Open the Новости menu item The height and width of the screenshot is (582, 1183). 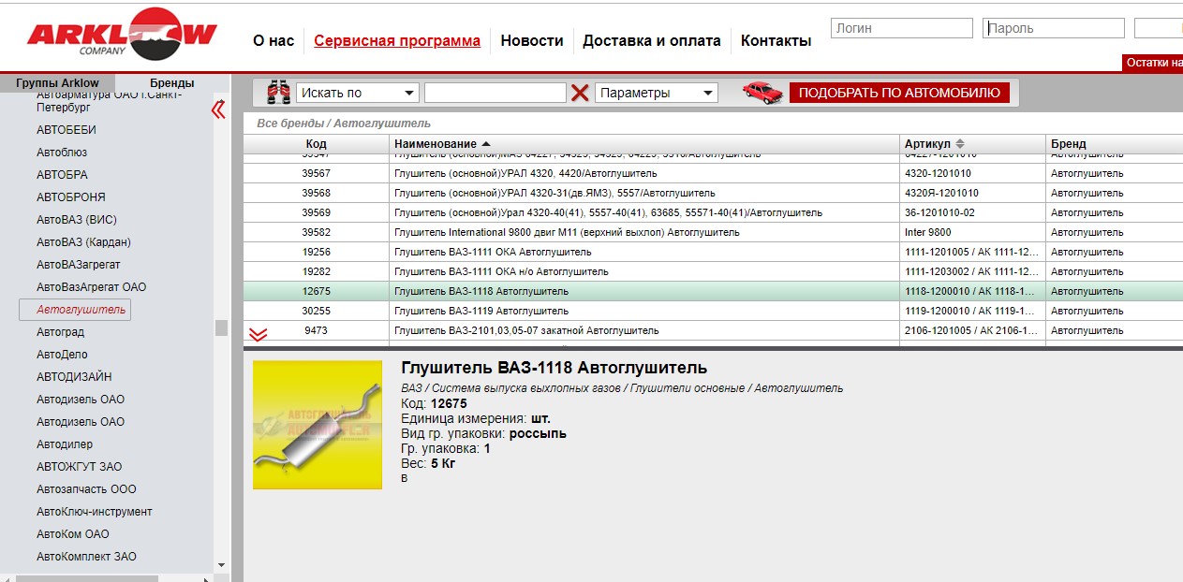[532, 40]
